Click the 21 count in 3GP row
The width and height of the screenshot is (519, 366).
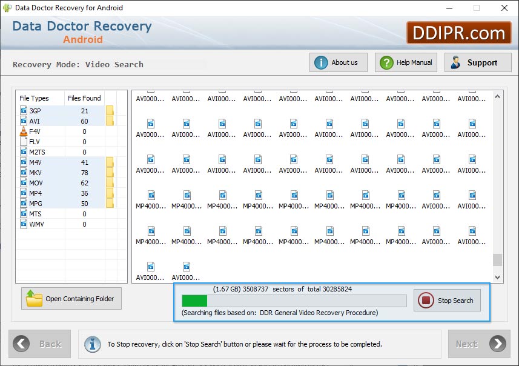tap(85, 111)
